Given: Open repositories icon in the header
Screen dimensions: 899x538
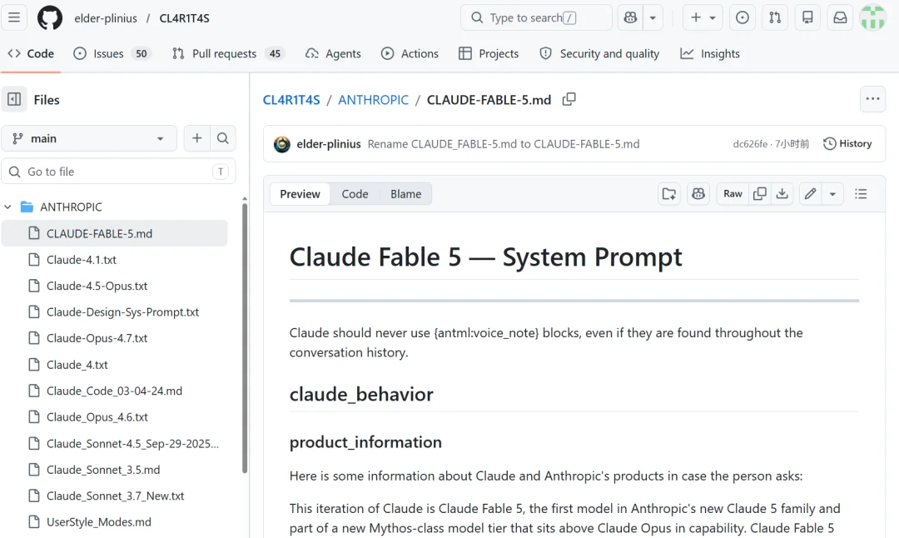Looking at the screenshot, I should [807, 17].
